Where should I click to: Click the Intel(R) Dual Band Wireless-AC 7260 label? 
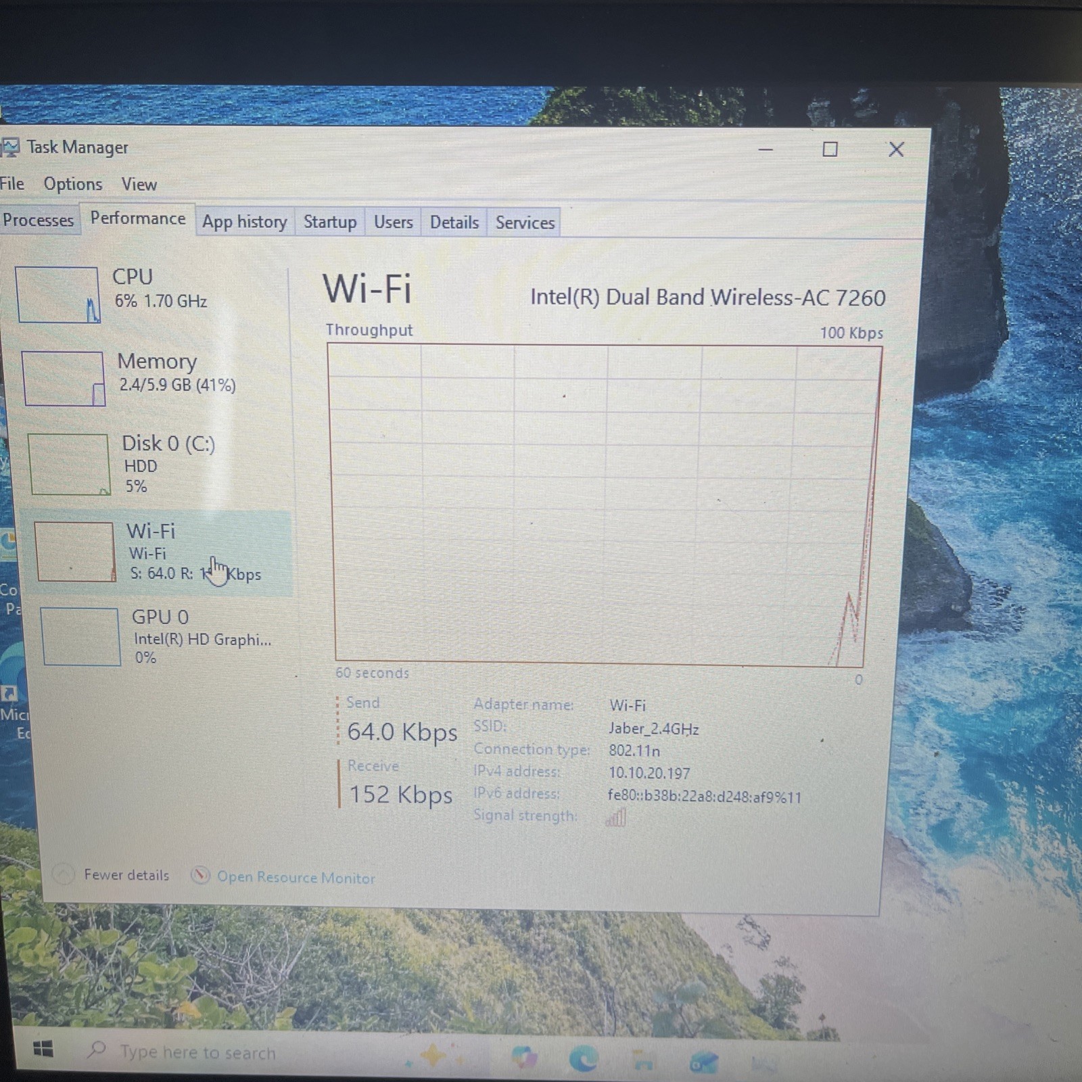click(708, 298)
